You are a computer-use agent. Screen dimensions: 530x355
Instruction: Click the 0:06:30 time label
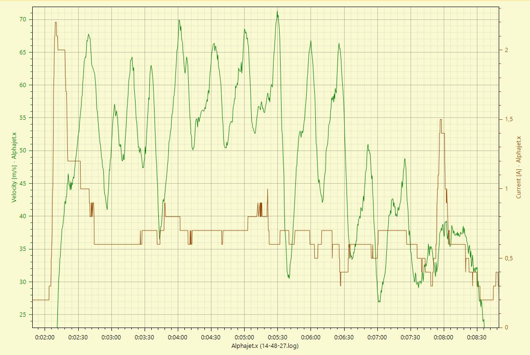pyautogui.click(x=344, y=337)
